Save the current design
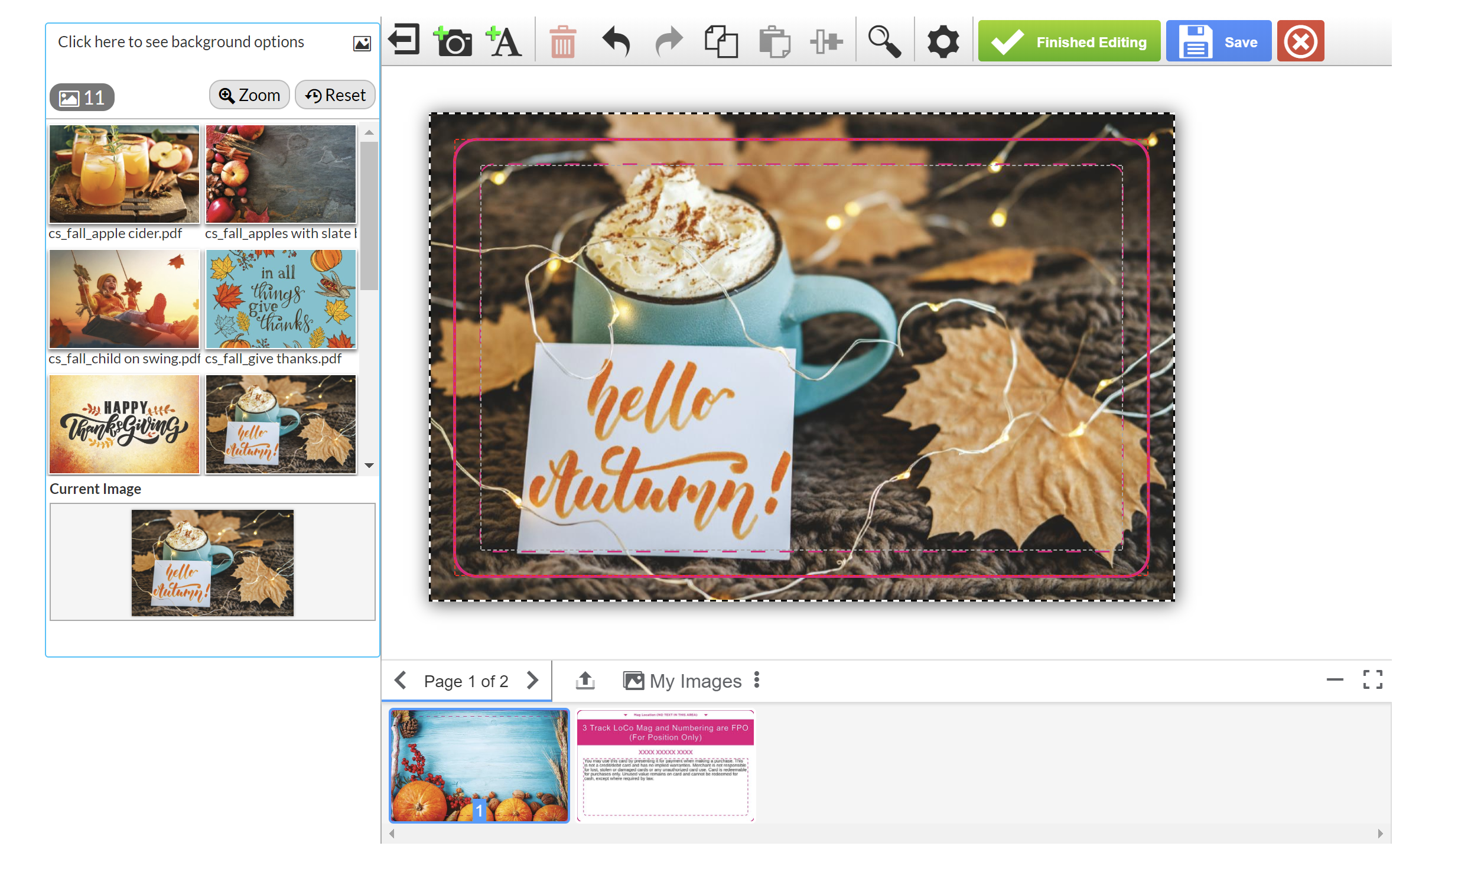The width and height of the screenshot is (1458, 888). (1218, 41)
